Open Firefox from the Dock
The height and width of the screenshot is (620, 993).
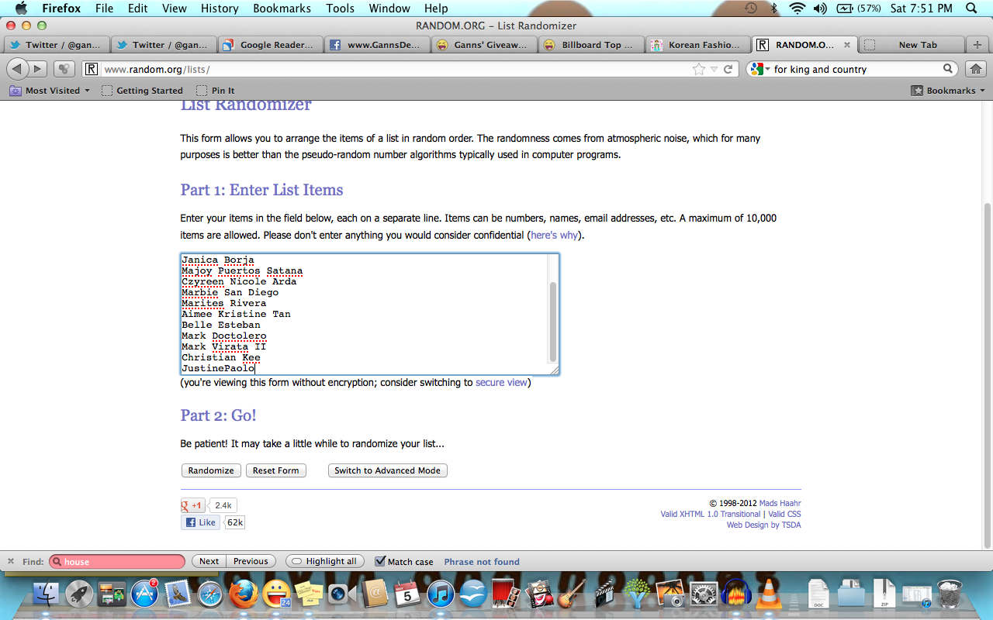click(x=243, y=594)
